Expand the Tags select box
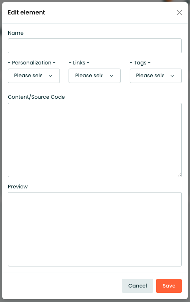The width and height of the screenshot is (190, 302). pyautogui.click(x=156, y=76)
